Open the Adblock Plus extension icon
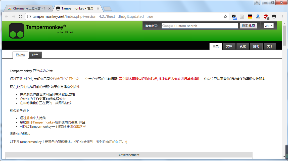 point(266,17)
